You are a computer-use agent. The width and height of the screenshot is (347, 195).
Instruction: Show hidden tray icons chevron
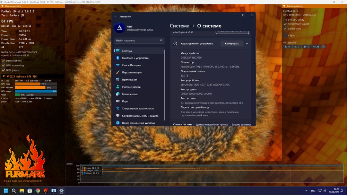tap(306, 190)
